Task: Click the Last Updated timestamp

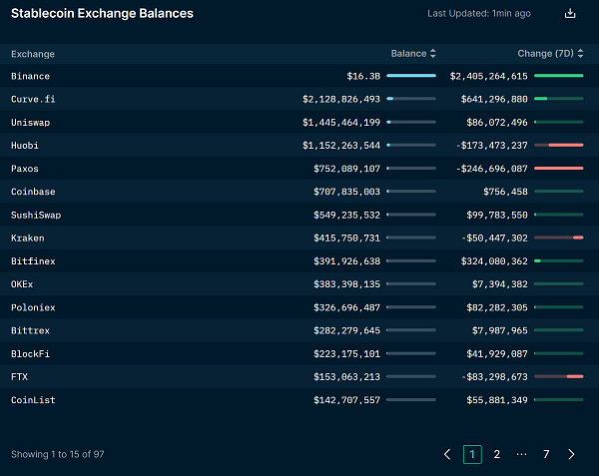Action: 479,13
